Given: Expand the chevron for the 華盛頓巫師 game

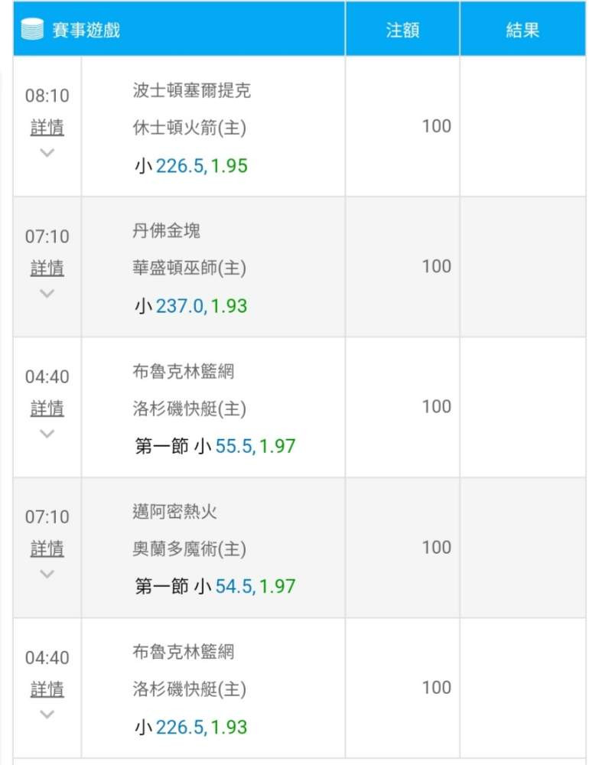Looking at the screenshot, I should coord(47,293).
